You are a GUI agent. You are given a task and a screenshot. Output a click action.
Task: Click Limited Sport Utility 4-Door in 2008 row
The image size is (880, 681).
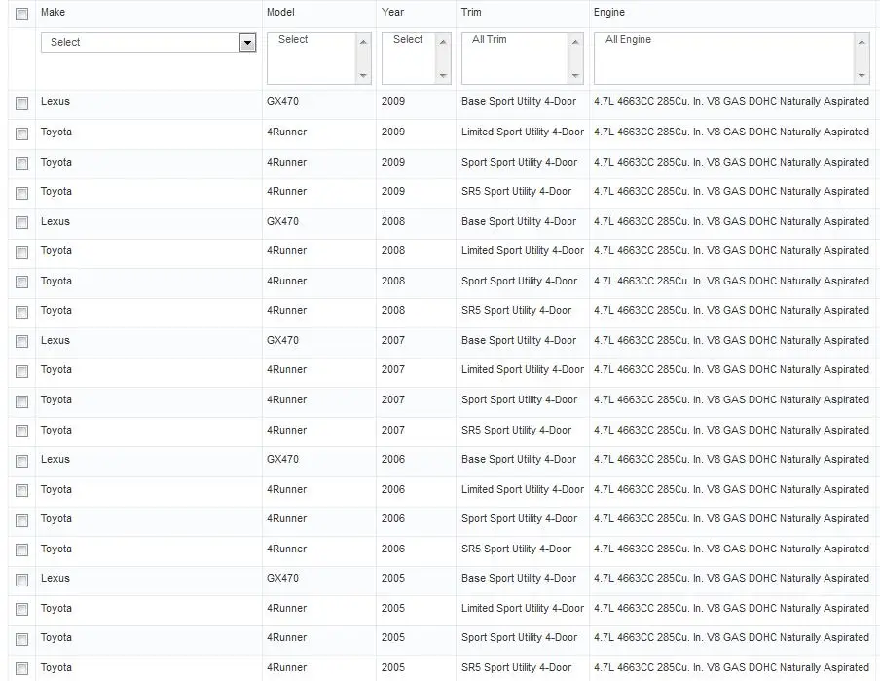coord(523,250)
